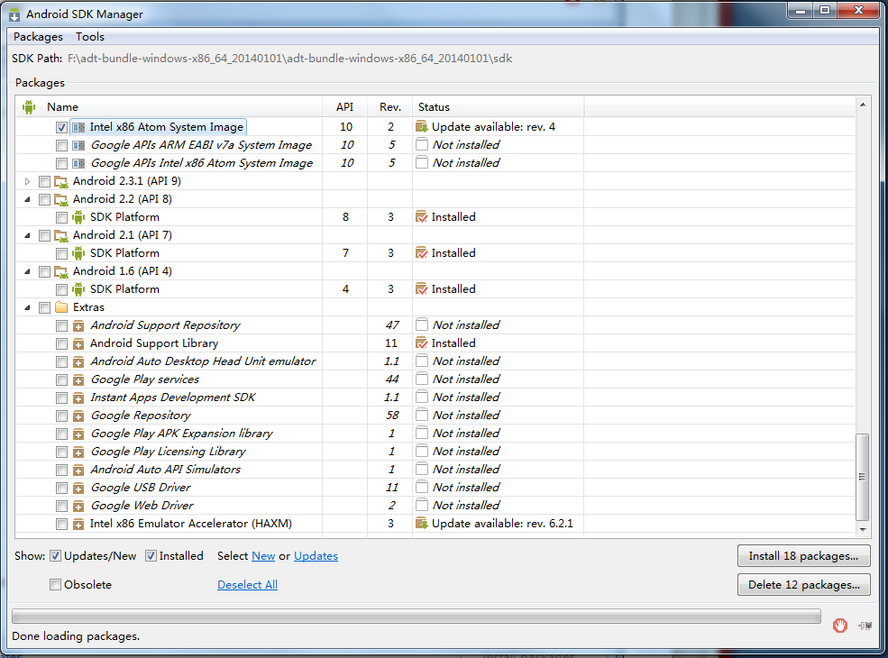Click the Android SDK Manager title bar icon
Viewport: 888px width, 658px height.
(14, 14)
